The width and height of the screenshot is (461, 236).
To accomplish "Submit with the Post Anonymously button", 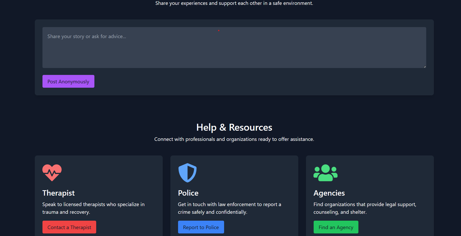I will 68,81.
